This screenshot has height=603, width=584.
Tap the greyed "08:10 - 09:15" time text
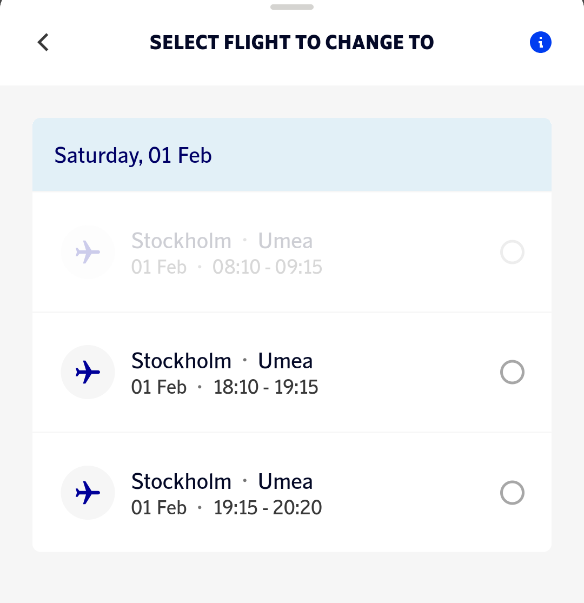point(268,267)
